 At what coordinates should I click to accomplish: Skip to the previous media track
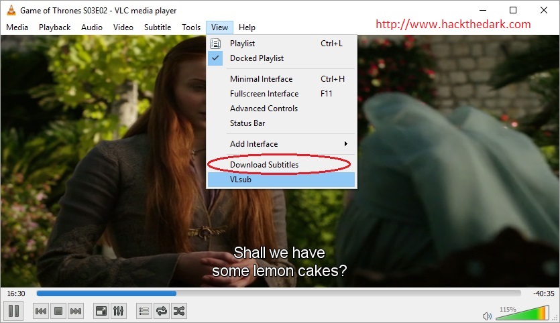coord(41,311)
